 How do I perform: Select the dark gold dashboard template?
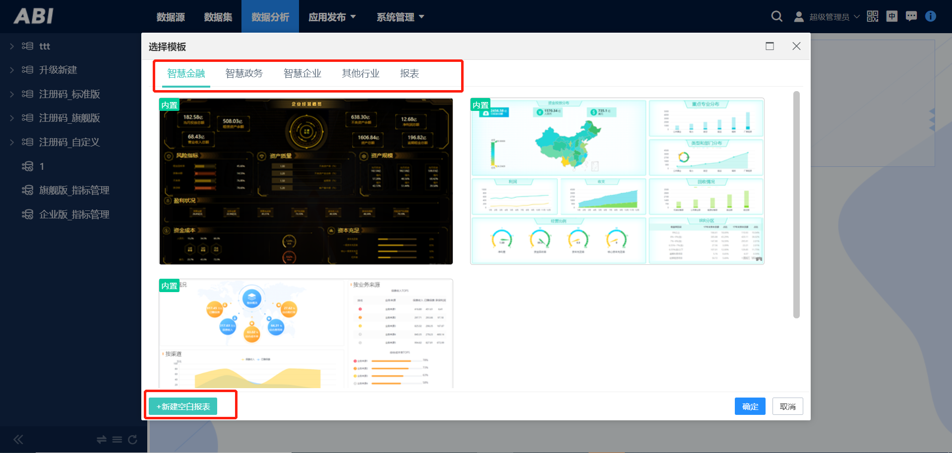pyautogui.click(x=306, y=181)
